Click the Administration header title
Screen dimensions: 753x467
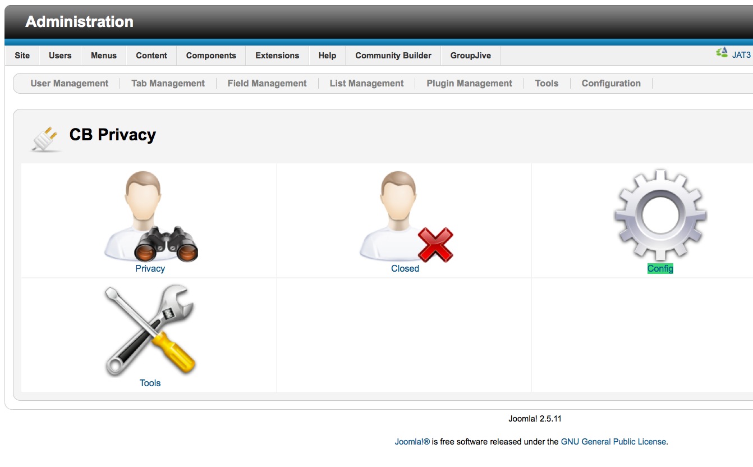coord(79,22)
